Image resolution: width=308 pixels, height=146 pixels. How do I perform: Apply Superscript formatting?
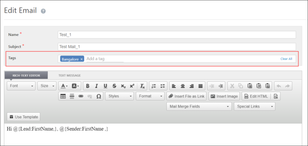pyautogui.click(x=132, y=86)
